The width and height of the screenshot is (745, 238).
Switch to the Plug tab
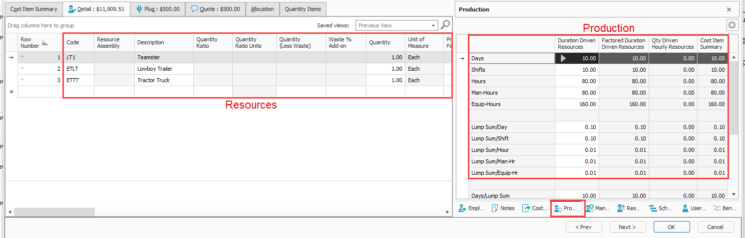point(158,9)
